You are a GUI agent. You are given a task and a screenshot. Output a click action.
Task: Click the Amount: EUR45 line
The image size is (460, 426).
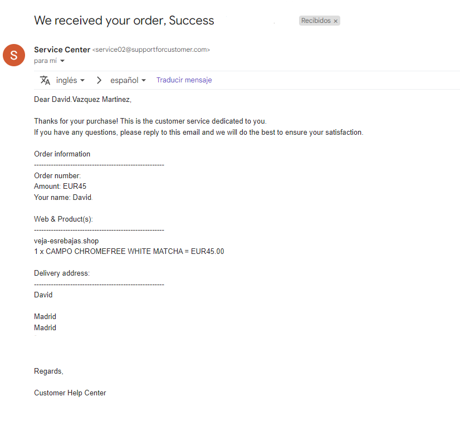(60, 187)
